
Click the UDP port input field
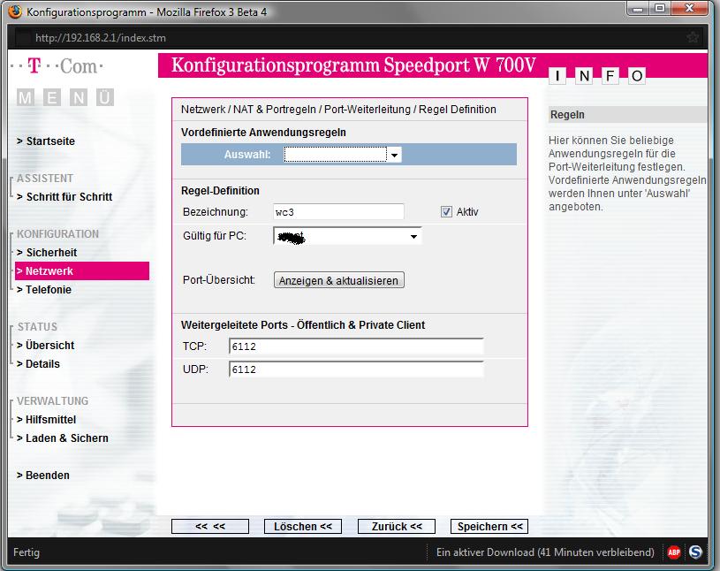click(x=356, y=369)
